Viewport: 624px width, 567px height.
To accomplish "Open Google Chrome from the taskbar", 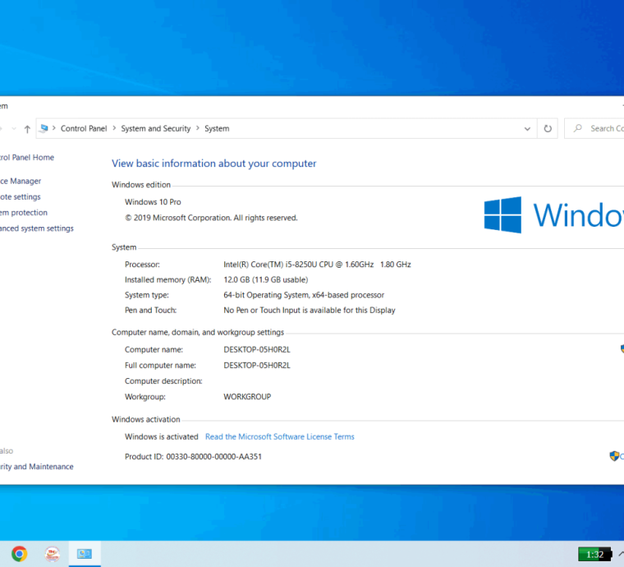I will click(19, 554).
